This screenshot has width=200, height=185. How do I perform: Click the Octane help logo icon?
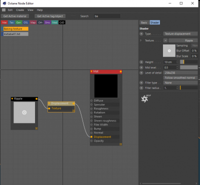coord(145,98)
